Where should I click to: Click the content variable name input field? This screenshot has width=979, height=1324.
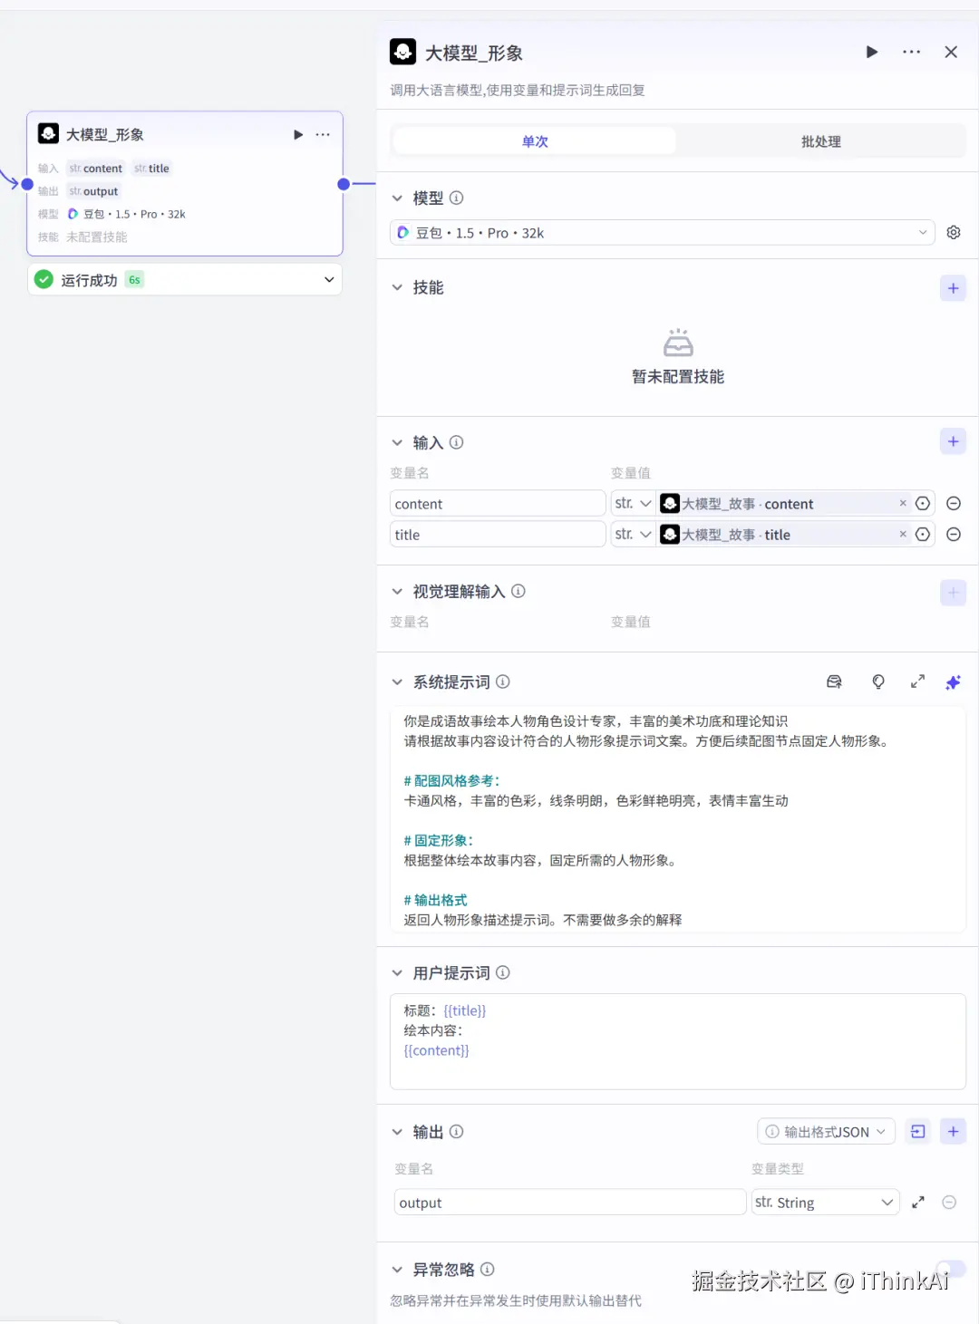[x=497, y=503]
